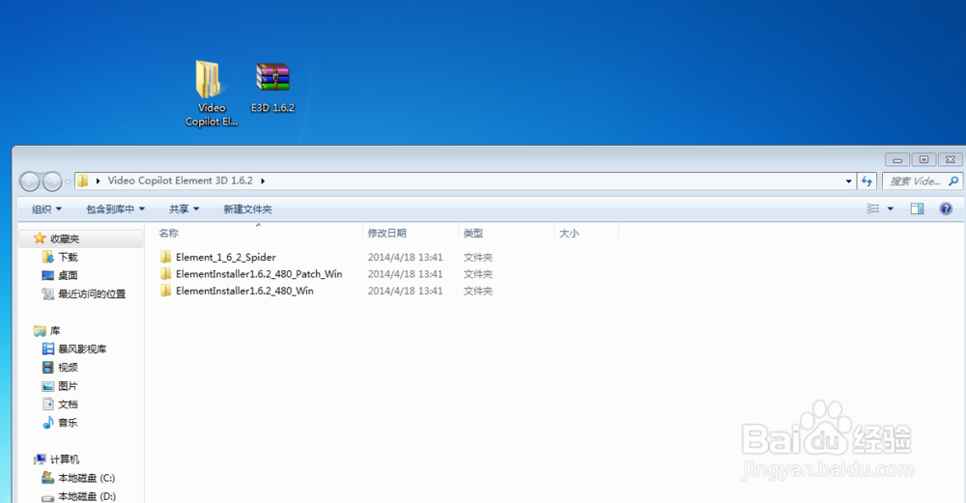Click the 暴风影视库 library icon

(48, 349)
